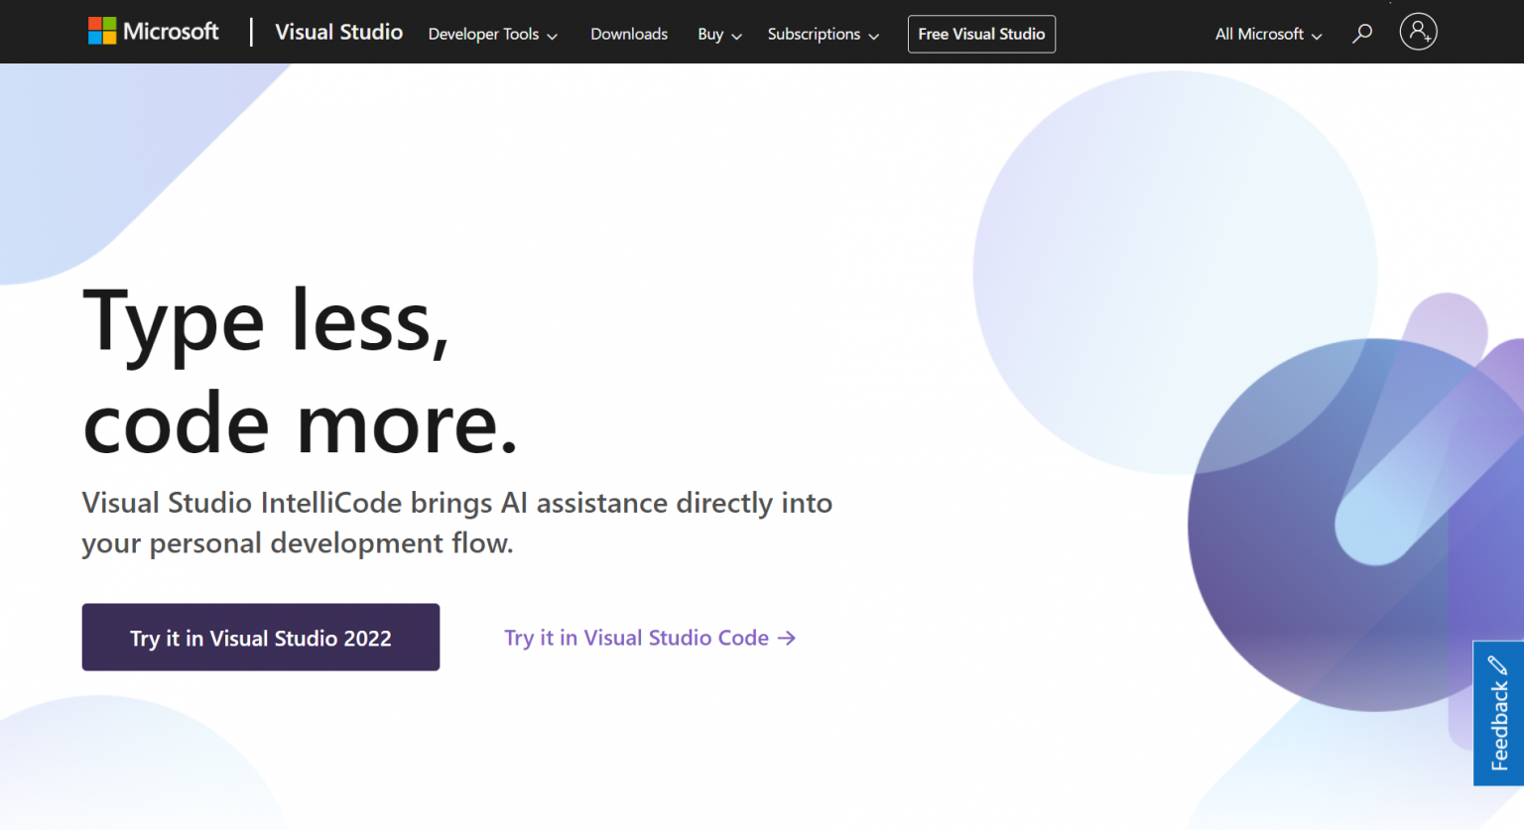Image resolution: width=1524 pixels, height=830 pixels.
Task: Select the Subscriptions menu item
Action: 814,34
